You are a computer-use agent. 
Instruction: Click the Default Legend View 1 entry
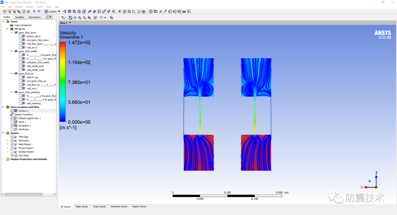(x=29, y=118)
